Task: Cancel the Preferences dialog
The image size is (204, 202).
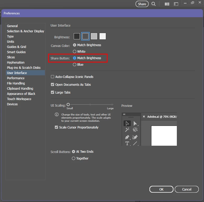Action: point(186,189)
